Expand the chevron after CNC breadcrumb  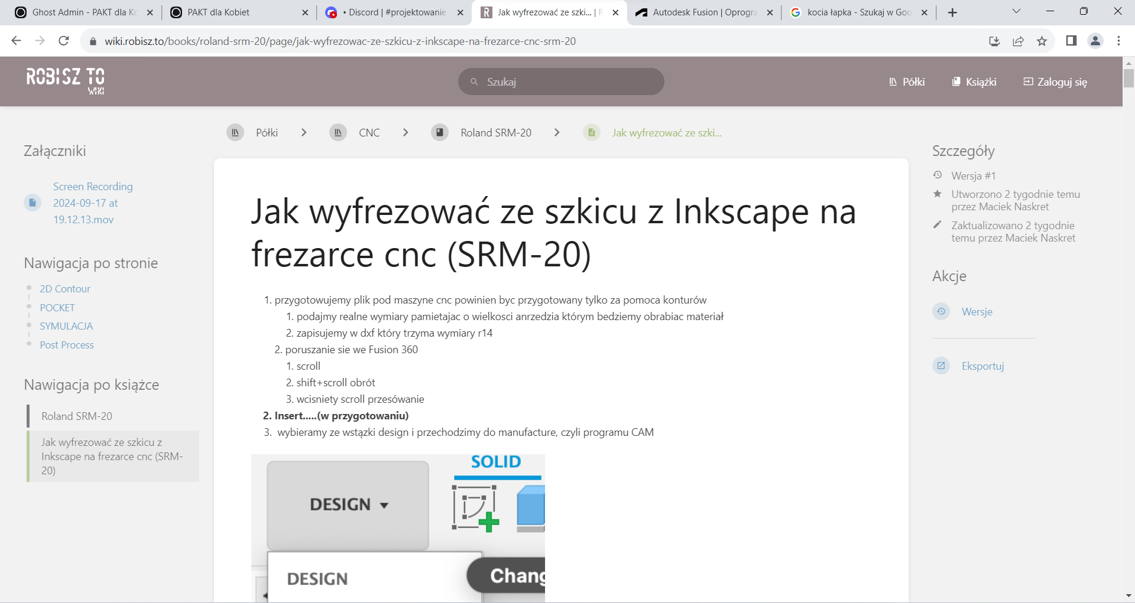coord(406,132)
